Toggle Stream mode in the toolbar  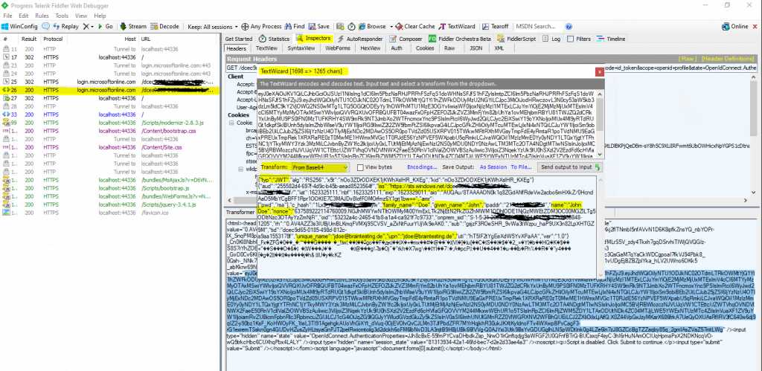coord(132,26)
